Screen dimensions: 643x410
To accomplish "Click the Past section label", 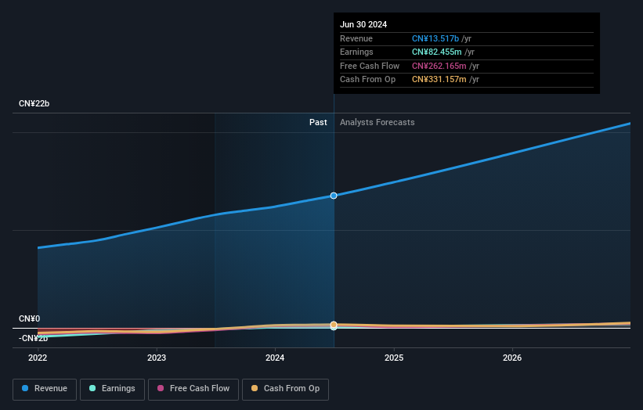I will [x=318, y=122].
